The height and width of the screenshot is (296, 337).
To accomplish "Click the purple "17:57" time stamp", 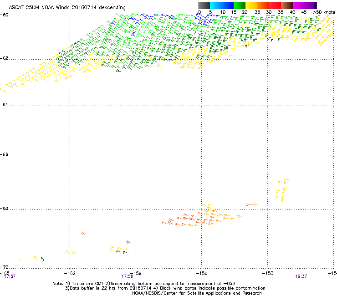I will pos(10,276).
